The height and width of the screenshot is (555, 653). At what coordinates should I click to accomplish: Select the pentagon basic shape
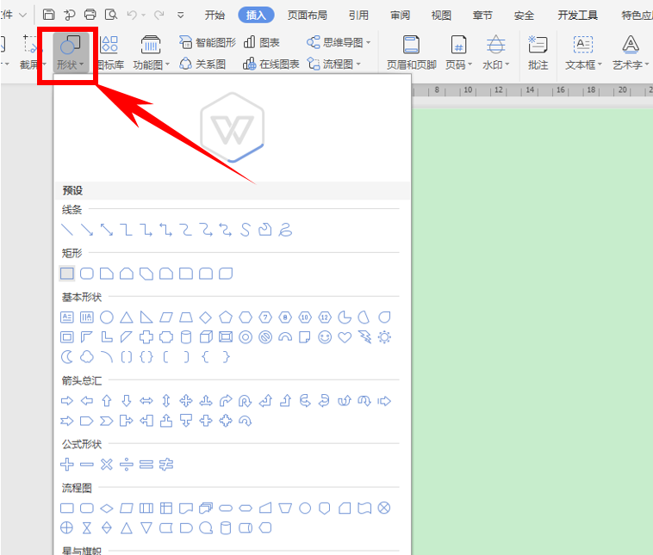click(x=226, y=318)
